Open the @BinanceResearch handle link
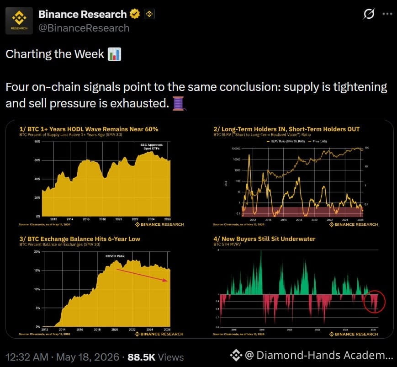Screen dimensions: 397x367 click(x=84, y=28)
